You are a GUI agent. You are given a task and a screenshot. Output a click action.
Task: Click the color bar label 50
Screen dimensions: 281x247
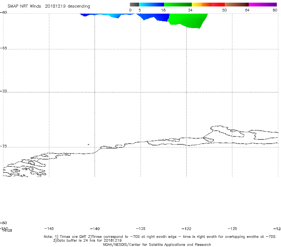pyautogui.click(x=224, y=10)
